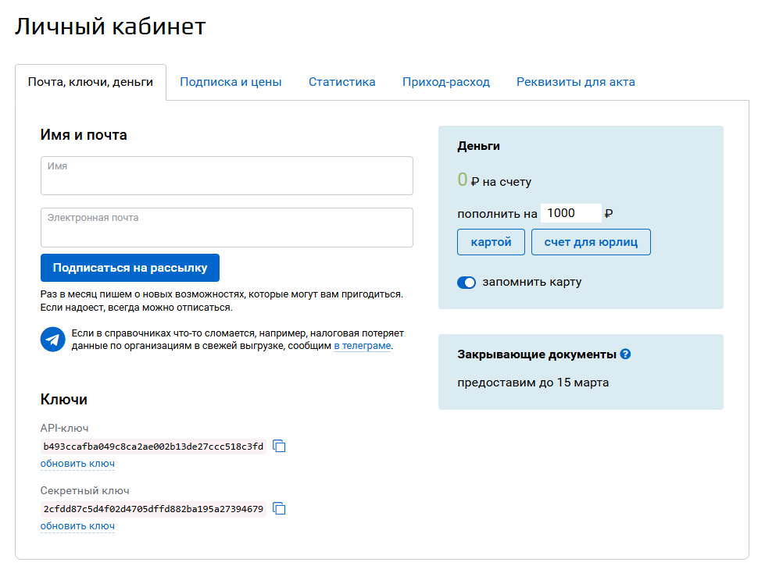This screenshot has height=566, width=765.
Task: Go to the Приход-расход tab
Action: click(445, 82)
